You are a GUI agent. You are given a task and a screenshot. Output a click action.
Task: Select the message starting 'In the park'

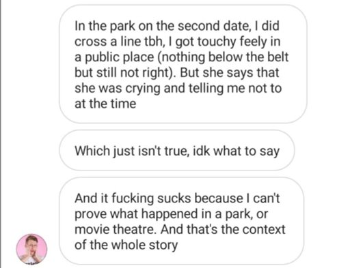coord(183,64)
